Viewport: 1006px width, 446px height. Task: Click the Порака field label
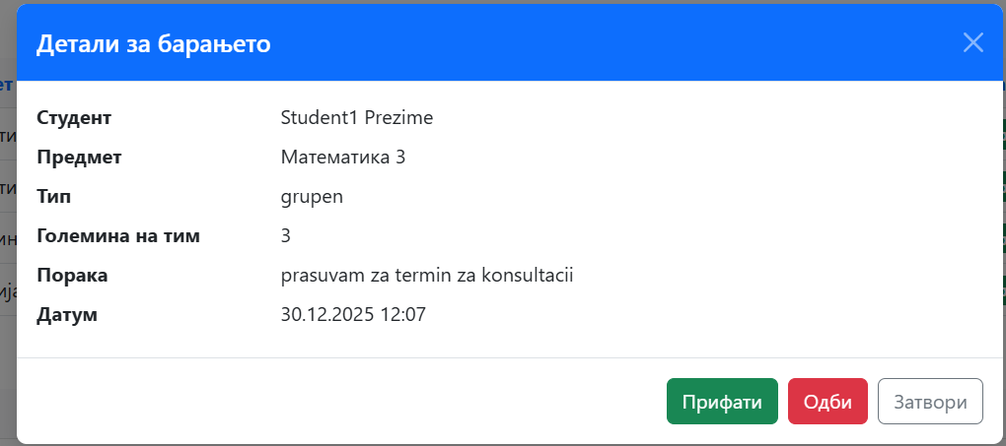pos(72,276)
